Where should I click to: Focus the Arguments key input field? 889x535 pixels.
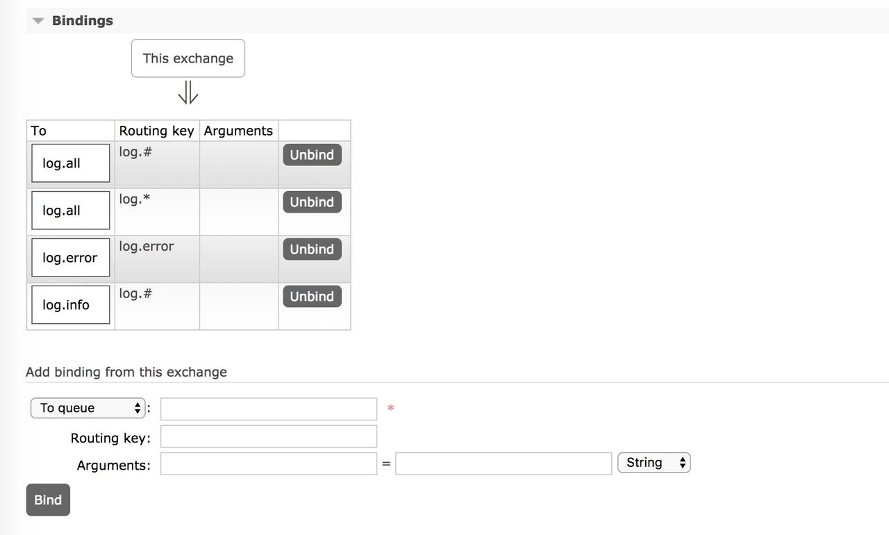(x=269, y=464)
